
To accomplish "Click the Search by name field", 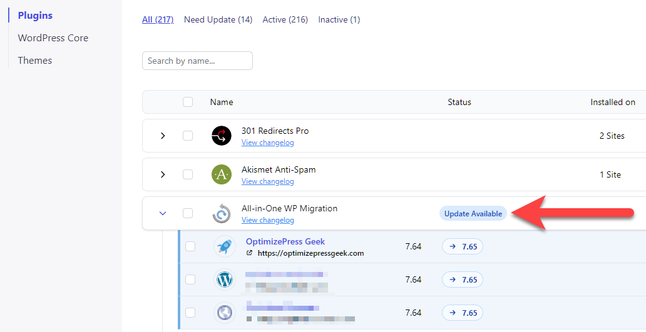I will [x=197, y=61].
